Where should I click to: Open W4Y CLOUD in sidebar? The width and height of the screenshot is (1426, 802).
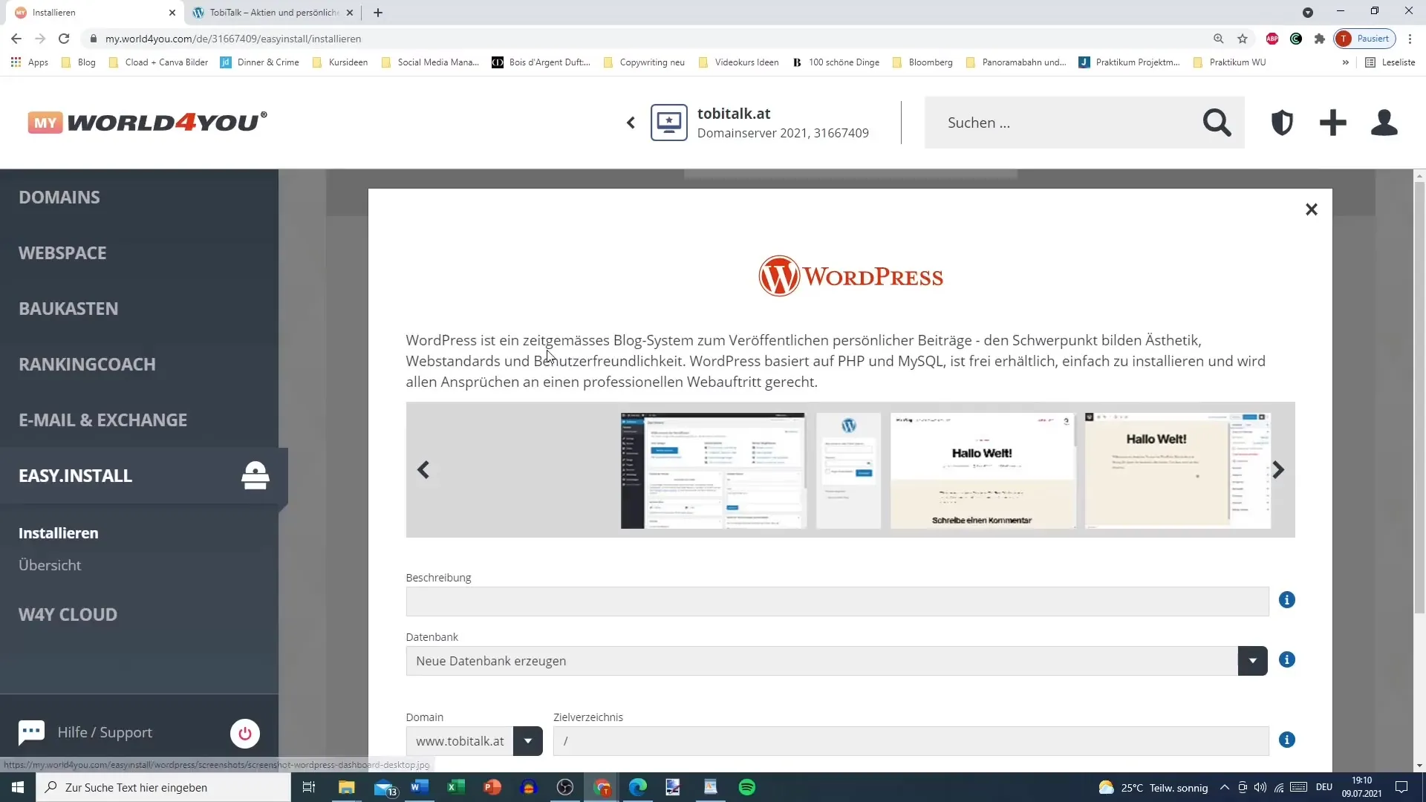(x=68, y=614)
